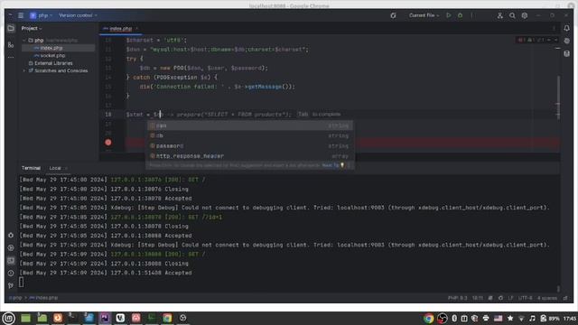This screenshot has height=325, width=578.
Task: Open the Structure tool window icon
Action: (11, 44)
